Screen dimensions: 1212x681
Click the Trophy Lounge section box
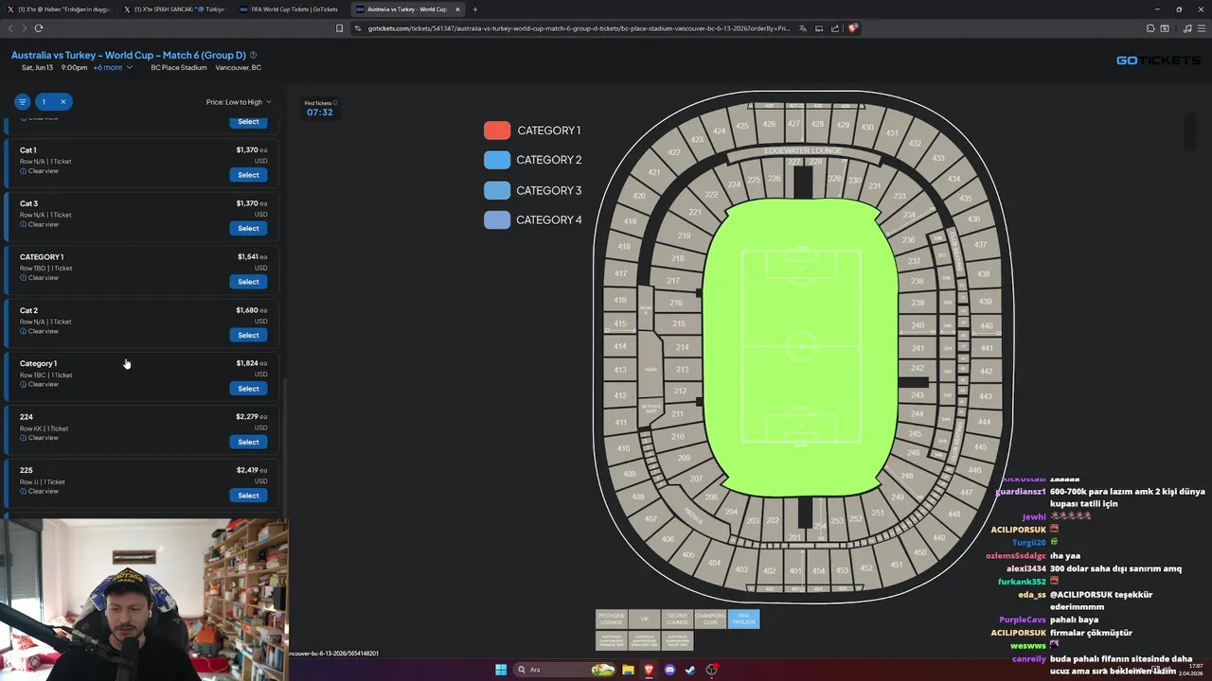click(677, 620)
